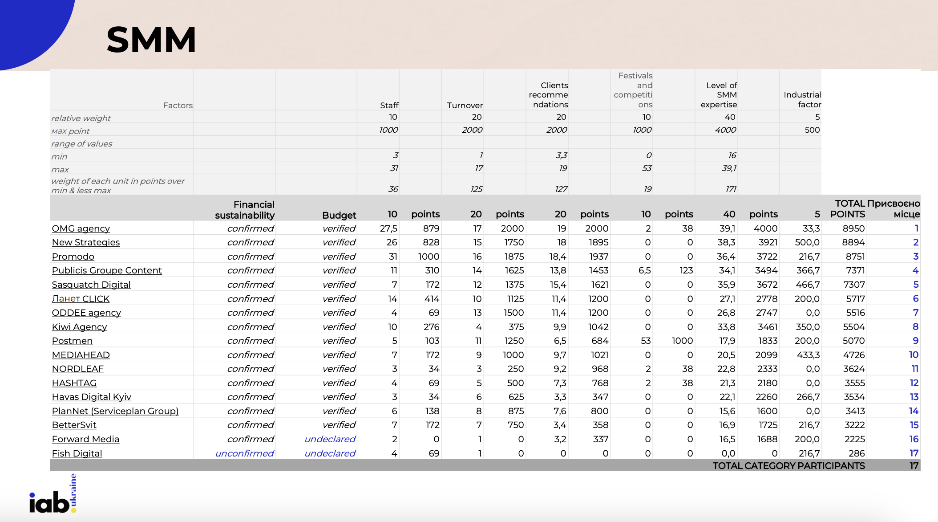The width and height of the screenshot is (938, 522).
Task: Click confirmed status for OMG agency
Action: point(251,228)
